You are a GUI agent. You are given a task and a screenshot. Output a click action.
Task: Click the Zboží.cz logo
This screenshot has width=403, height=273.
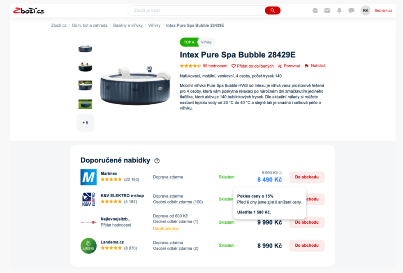[x=28, y=11]
